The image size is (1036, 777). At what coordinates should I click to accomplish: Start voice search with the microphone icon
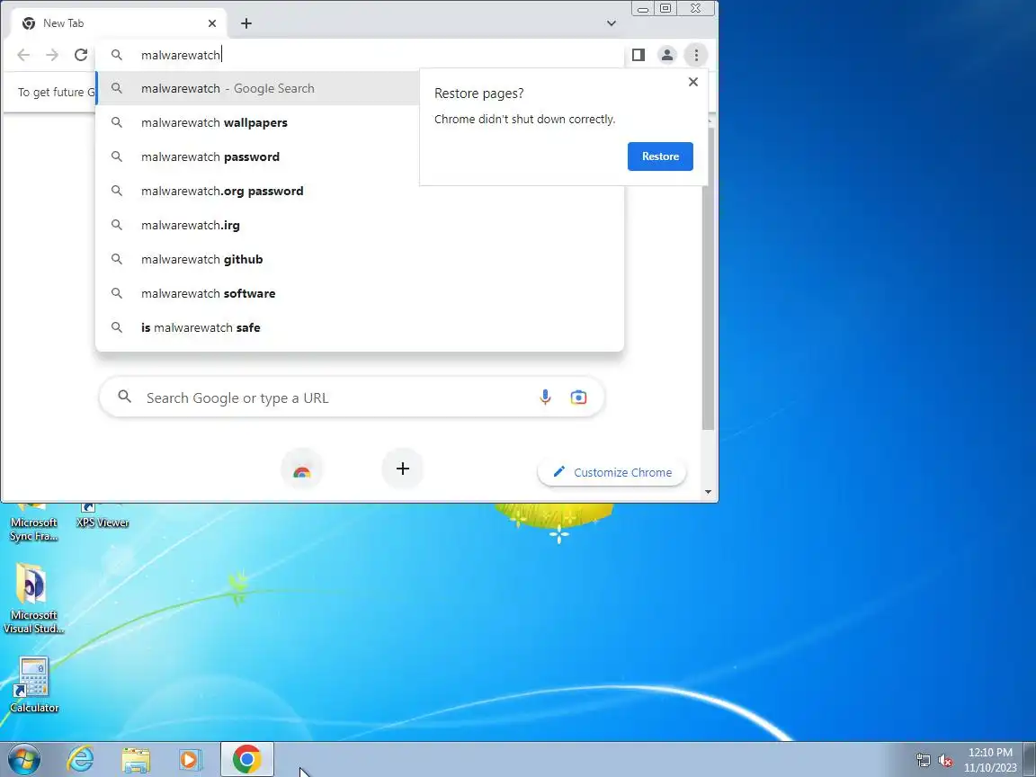545,397
